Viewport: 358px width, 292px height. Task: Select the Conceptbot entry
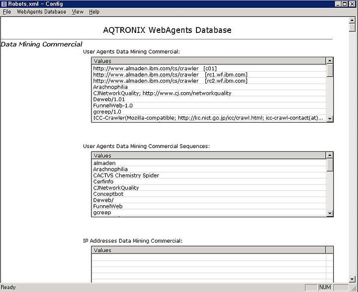pyautogui.click(x=209, y=194)
